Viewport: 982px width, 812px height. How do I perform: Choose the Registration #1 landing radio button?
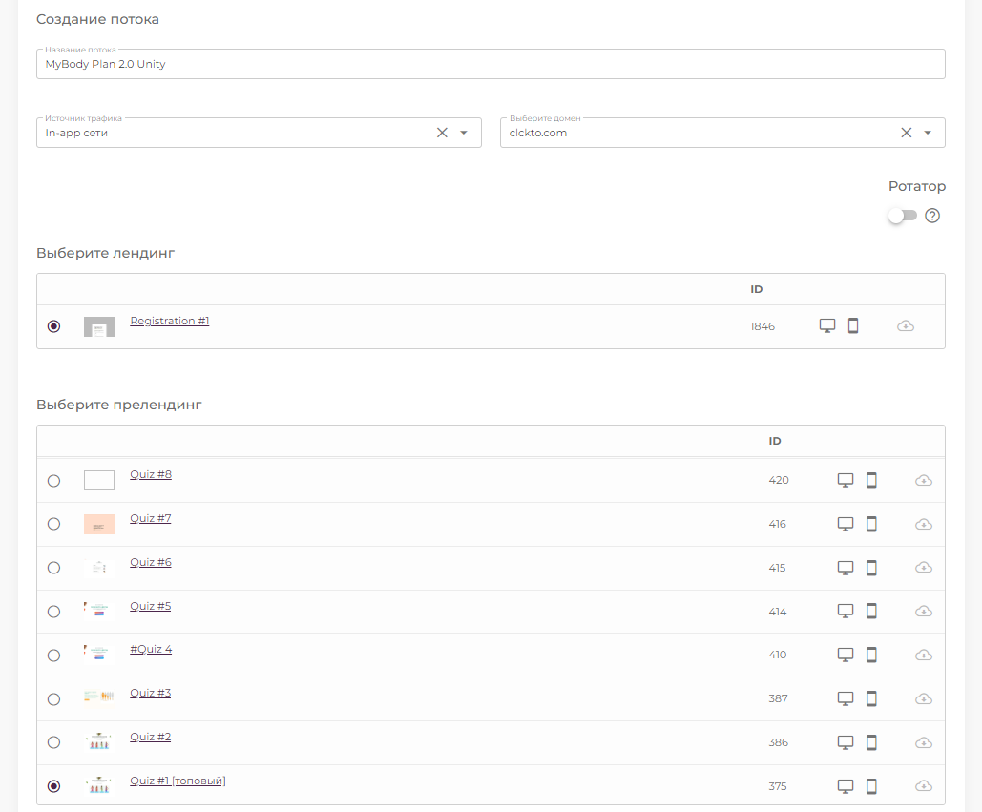53,326
